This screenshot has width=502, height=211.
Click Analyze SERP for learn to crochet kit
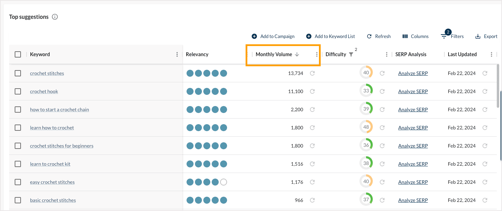point(413,164)
